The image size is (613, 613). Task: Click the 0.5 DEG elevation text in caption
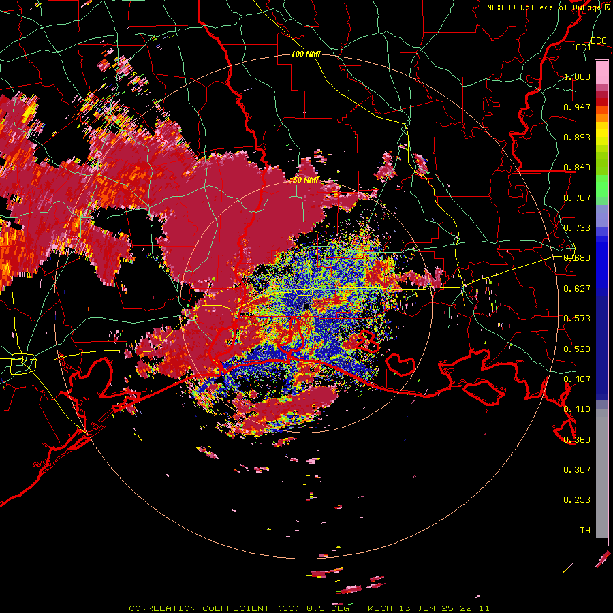click(x=328, y=608)
